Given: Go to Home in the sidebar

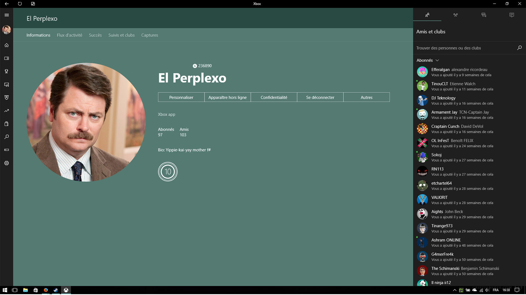Looking at the screenshot, I should tap(7, 45).
